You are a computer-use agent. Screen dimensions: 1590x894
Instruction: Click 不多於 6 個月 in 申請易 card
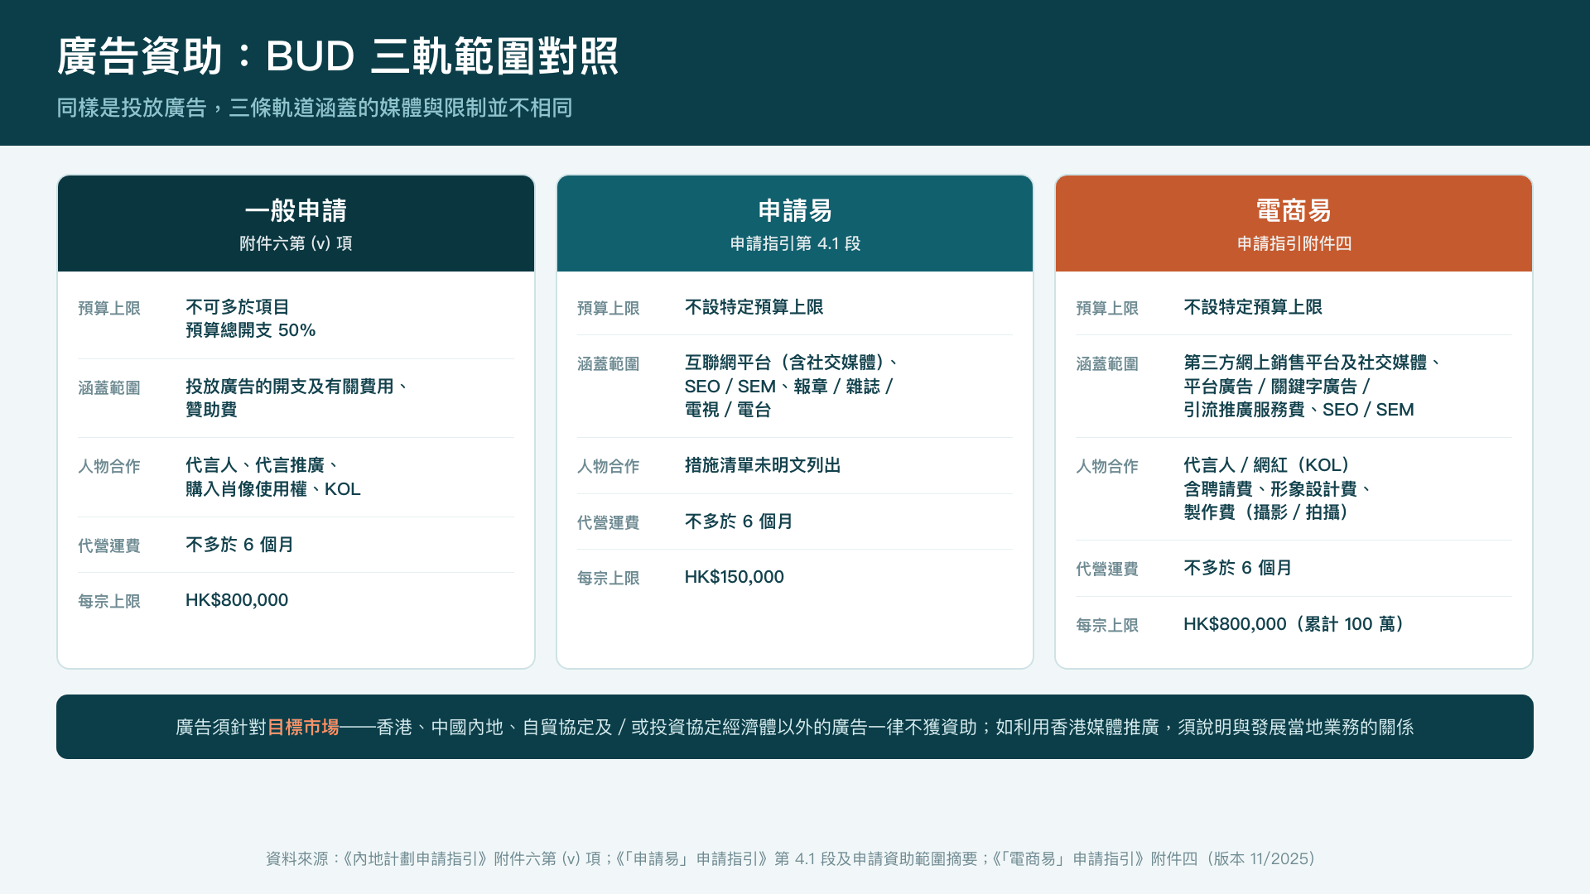coord(739,521)
